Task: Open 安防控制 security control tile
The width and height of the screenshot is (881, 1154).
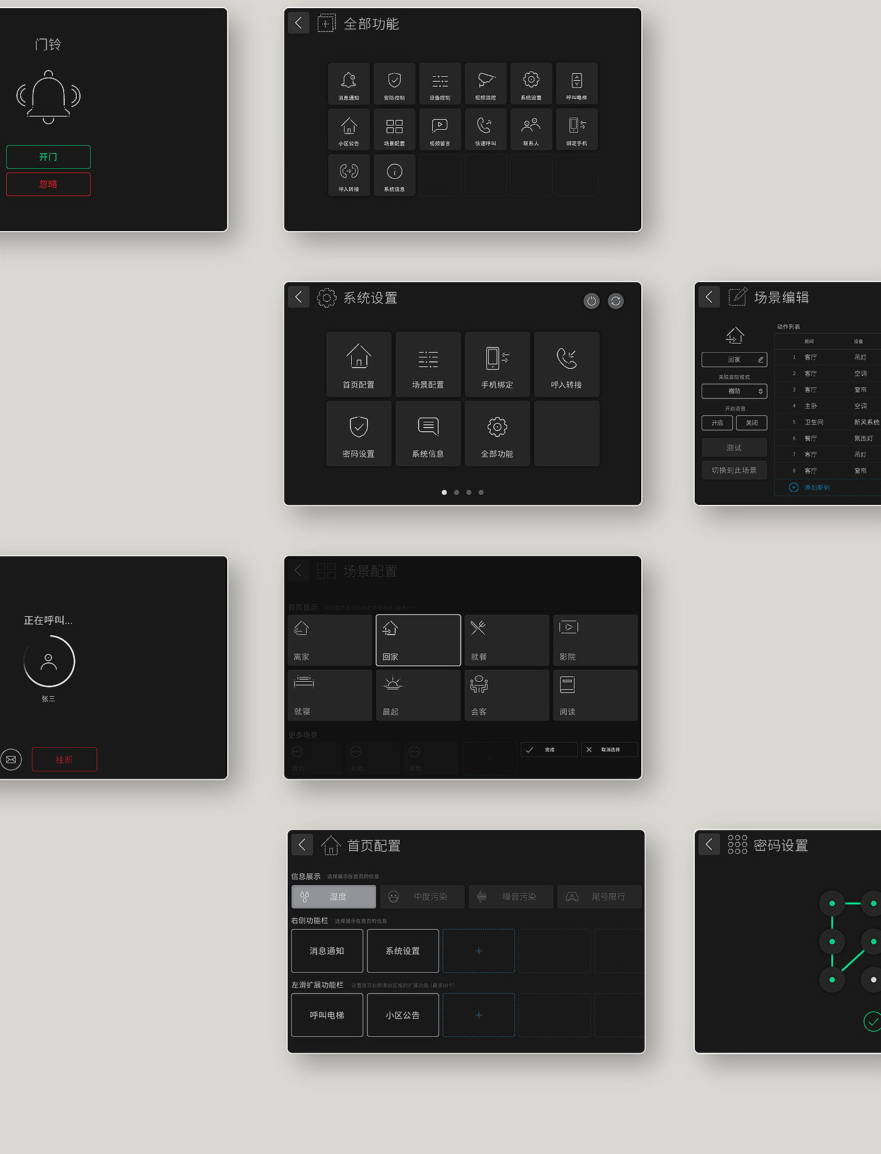Action: pos(395,84)
